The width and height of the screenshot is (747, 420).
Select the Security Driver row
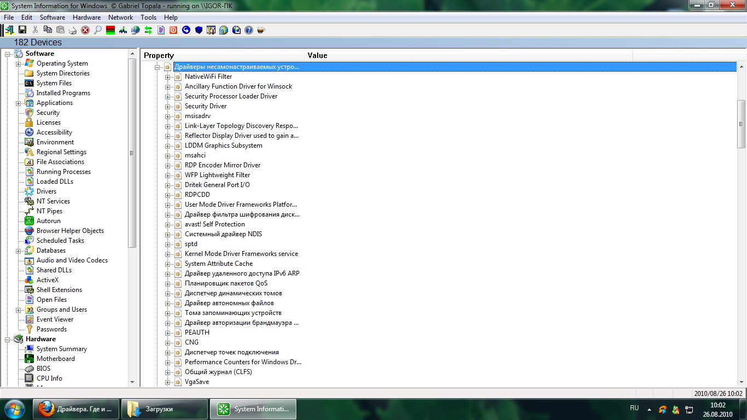point(206,106)
